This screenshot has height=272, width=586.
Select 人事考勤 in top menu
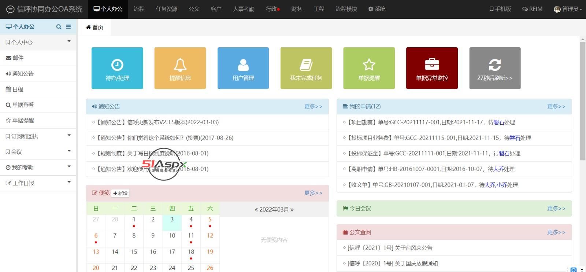click(x=244, y=9)
